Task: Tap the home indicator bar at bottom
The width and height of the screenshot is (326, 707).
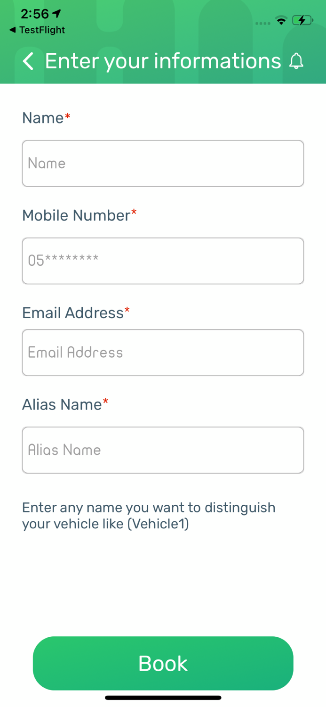Action: point(163,697)
